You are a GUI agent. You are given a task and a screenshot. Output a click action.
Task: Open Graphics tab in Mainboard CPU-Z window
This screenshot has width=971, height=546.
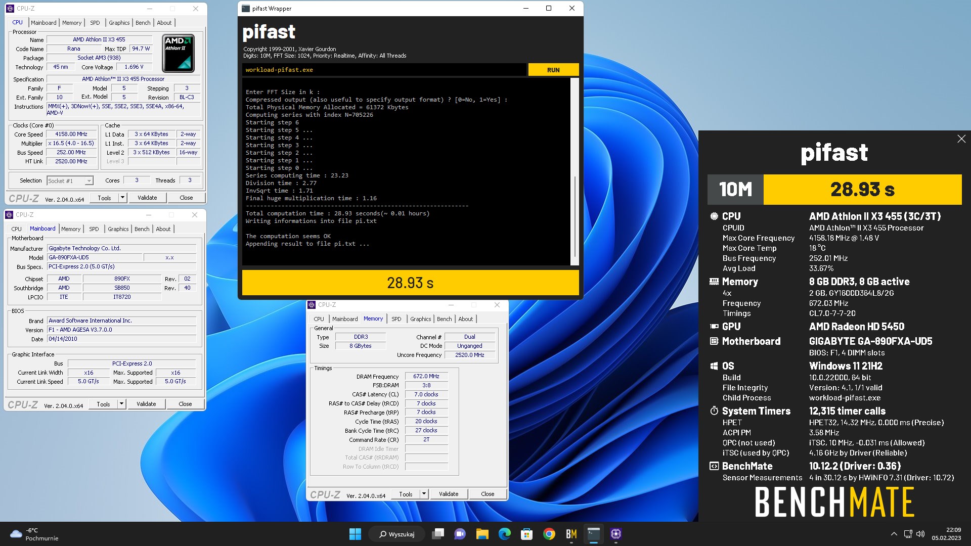coord(118,229)
